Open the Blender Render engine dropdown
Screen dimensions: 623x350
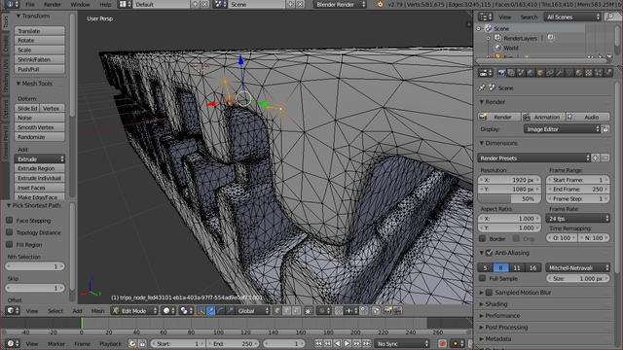(340, 4)
